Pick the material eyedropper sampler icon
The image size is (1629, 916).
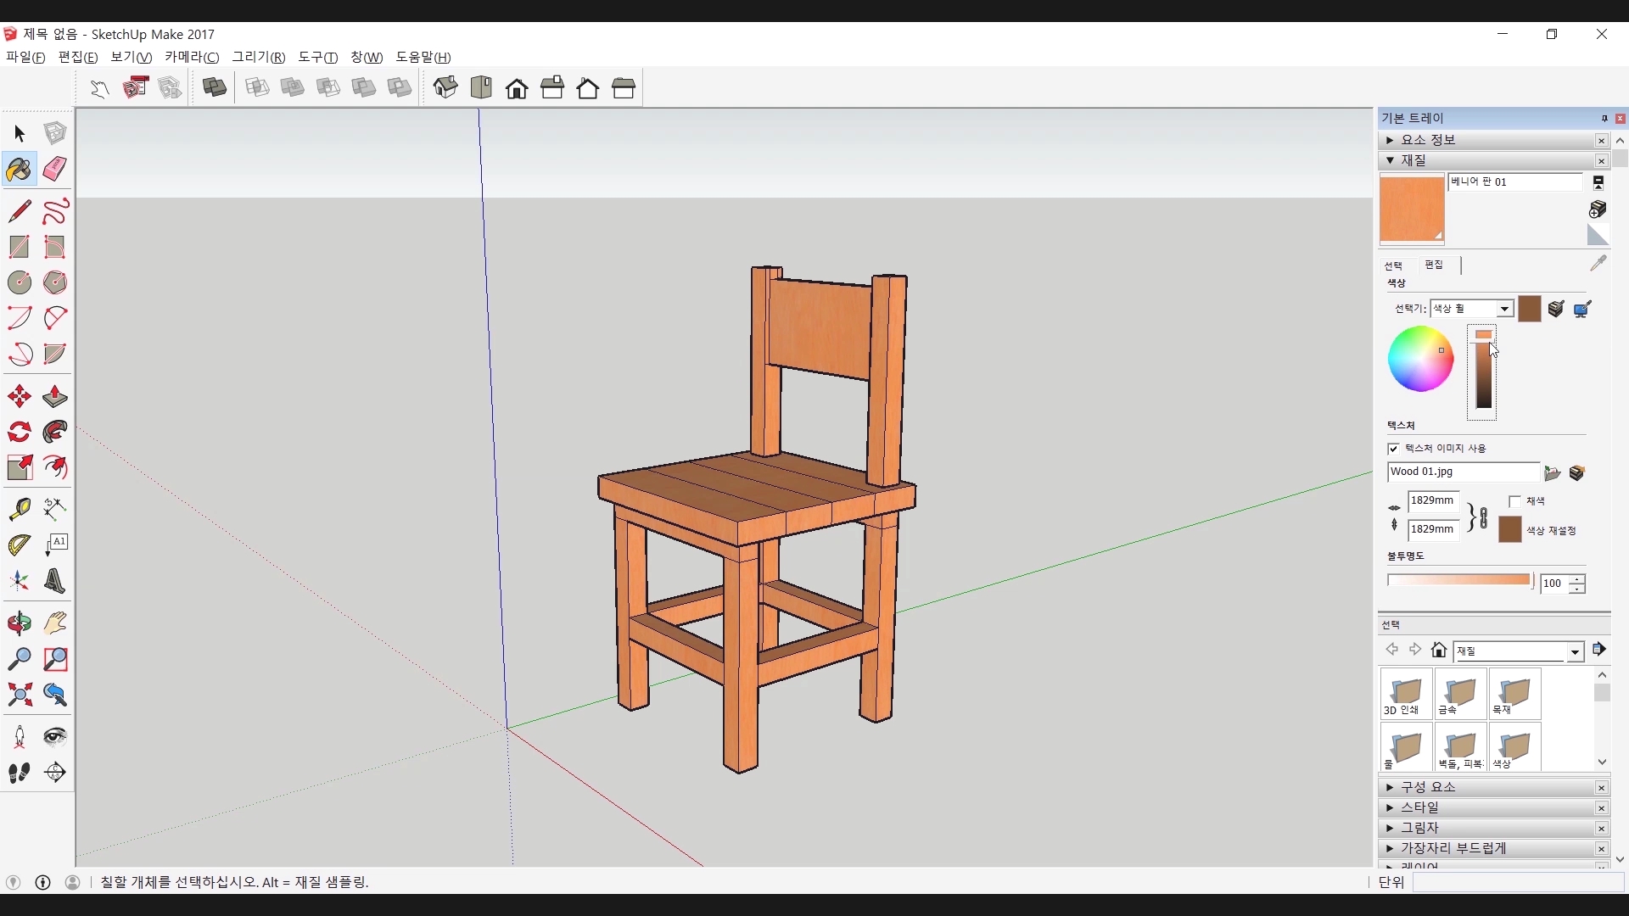pos(1598,264)
